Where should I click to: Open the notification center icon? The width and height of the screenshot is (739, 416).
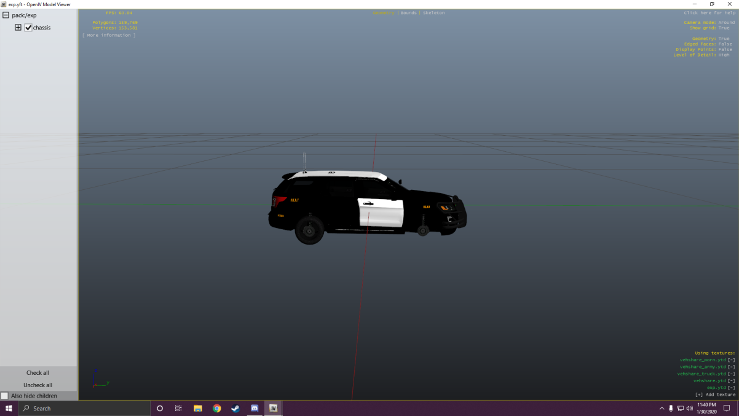tap(727, 408)
